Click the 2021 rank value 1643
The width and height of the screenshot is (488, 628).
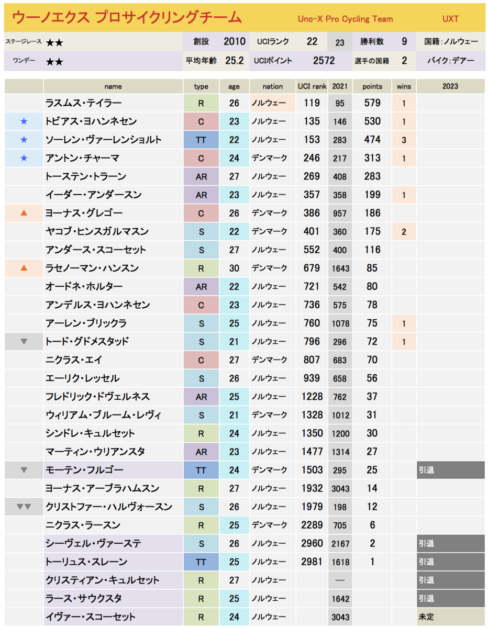coord(340,268)
